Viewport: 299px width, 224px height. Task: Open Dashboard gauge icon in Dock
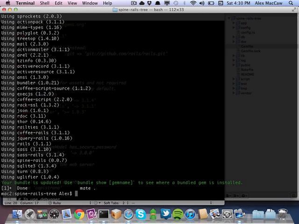click(x=54, y=214)
